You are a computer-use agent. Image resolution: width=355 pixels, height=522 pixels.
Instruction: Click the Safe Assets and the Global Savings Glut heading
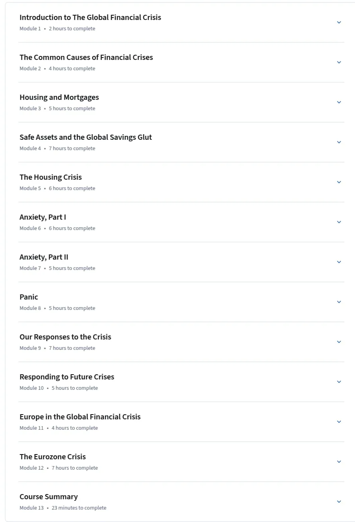pyautogui.click(x=86, y=137)
